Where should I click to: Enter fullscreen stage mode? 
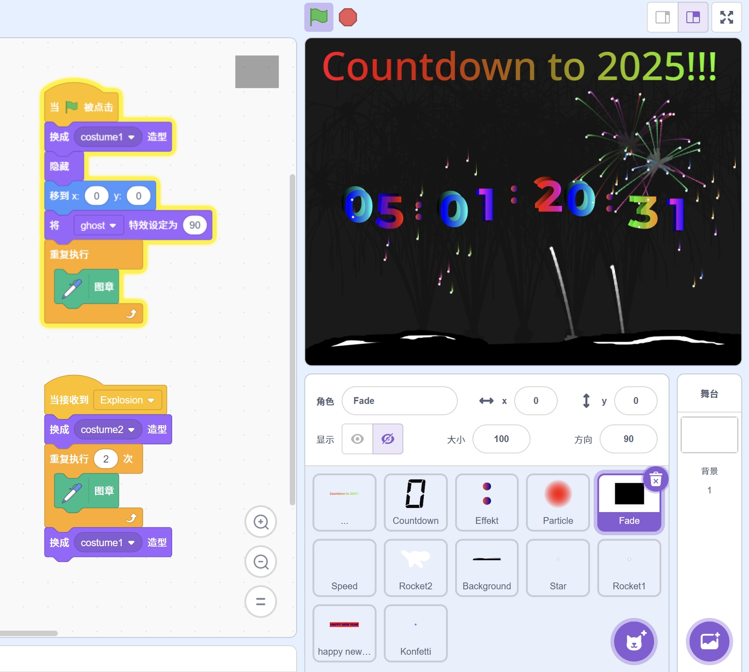click(x=726, y=17)
